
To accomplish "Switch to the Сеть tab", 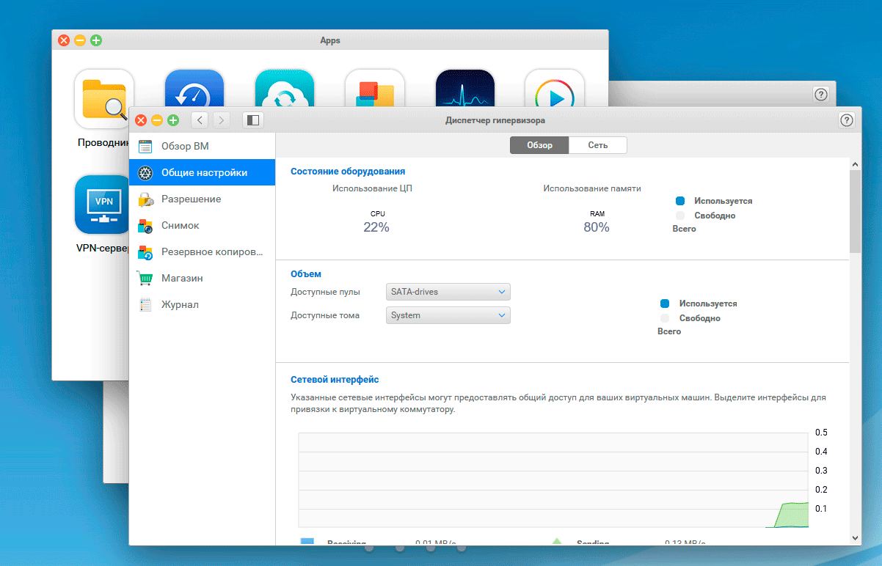I will tap(598, 145).
